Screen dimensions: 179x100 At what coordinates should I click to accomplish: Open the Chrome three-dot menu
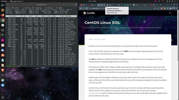(x=177, y=8)
